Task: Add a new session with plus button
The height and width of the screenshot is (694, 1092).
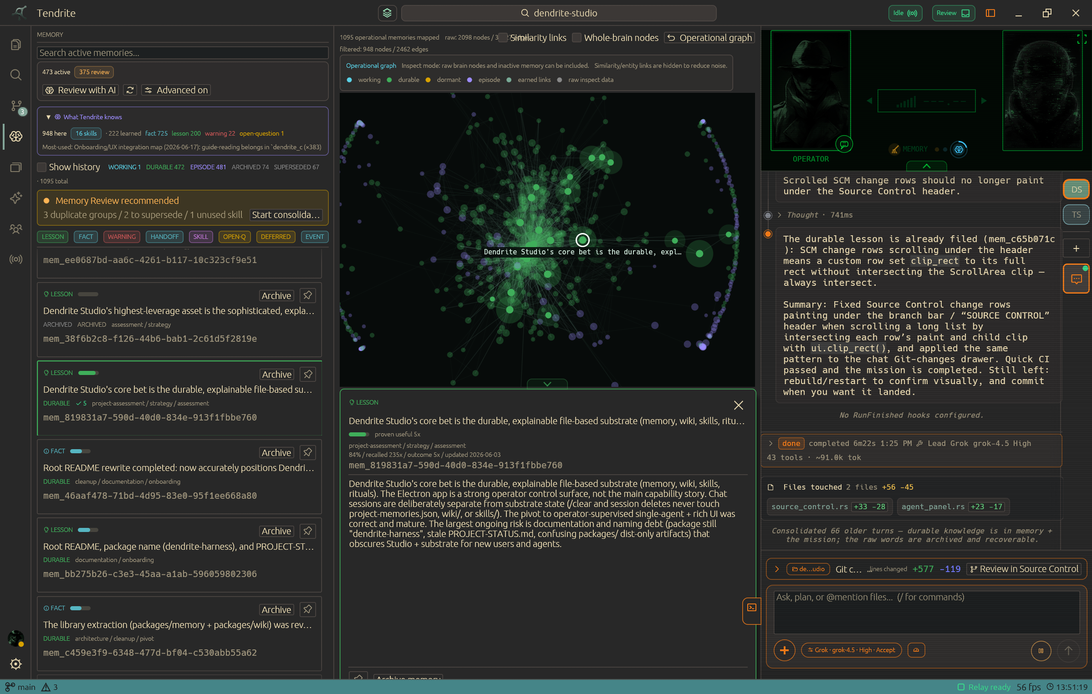Action: coord(1077,248)
